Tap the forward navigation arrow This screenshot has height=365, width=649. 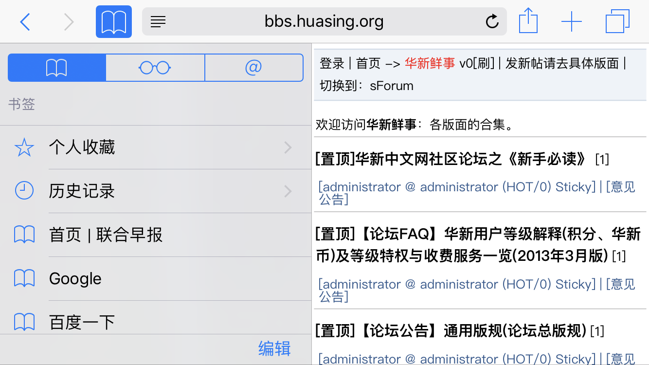tap(69, 22)
